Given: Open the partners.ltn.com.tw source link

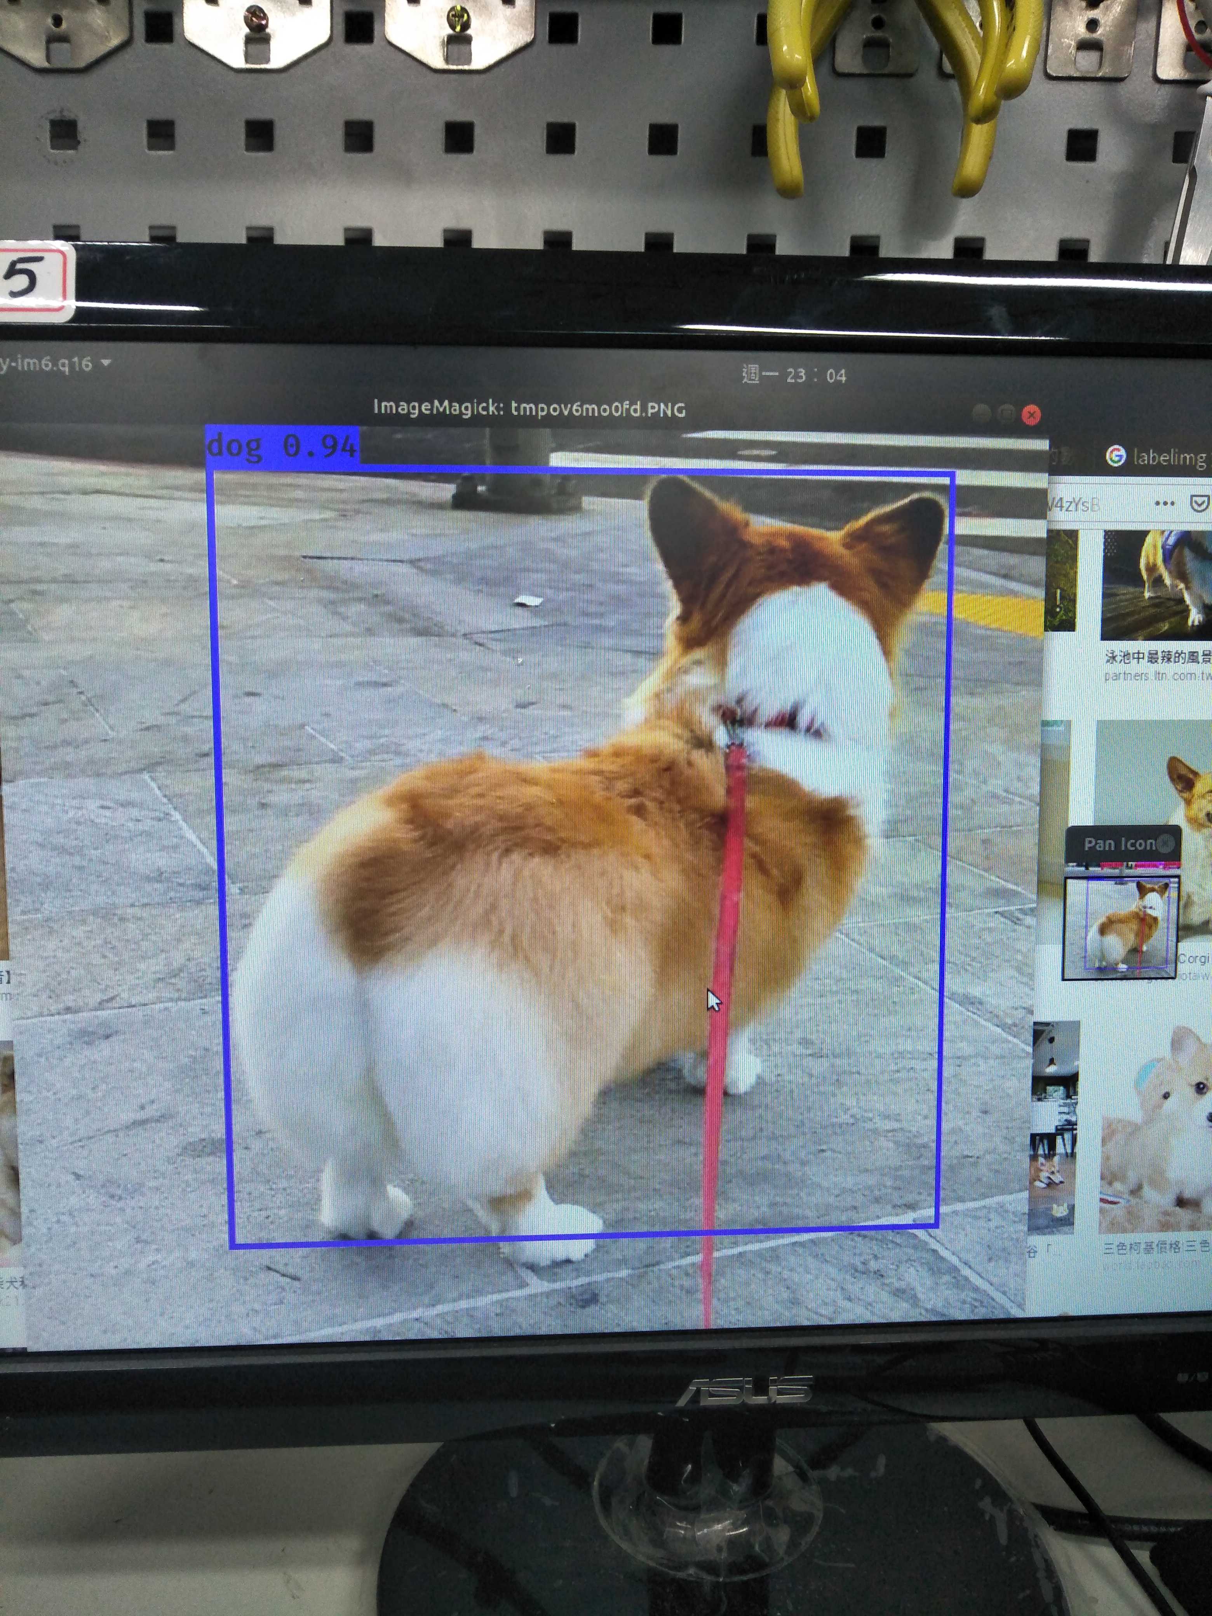Looking at the screenshot, I should tap(1158, 676).
